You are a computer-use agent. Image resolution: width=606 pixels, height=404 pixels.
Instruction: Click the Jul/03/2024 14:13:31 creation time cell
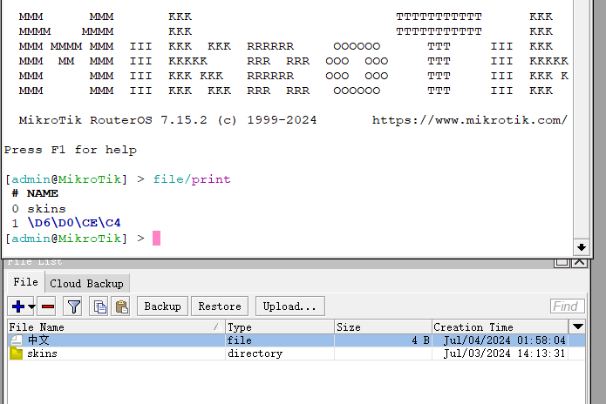pyautogui.click(x=500, y=353)
